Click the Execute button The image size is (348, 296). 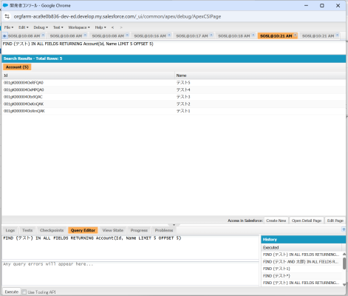pyautogui.click(x=12, y=292)
